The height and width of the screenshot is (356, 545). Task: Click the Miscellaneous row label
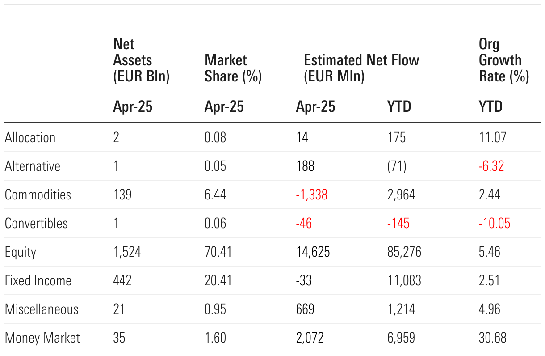tap(42, 309)
